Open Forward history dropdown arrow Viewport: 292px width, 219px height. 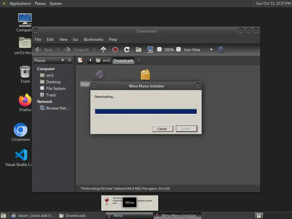94,50
